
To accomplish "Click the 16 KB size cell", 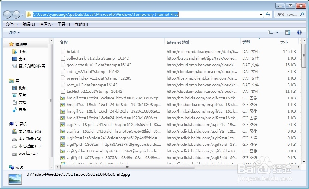I will pos(290,65).
